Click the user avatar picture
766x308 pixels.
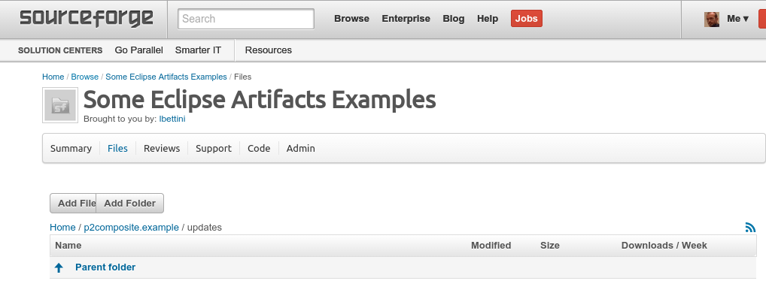point(711,19)
